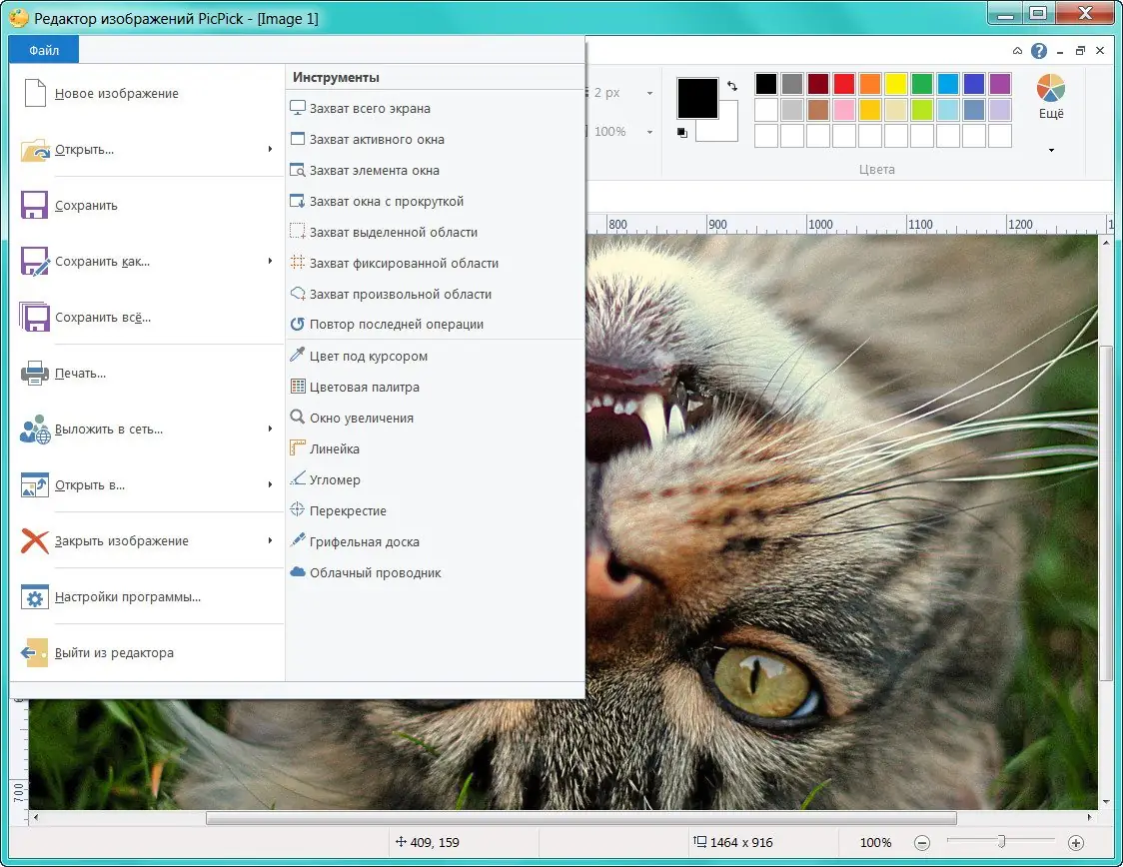Click the scrolling window capture icon
Viewport: 1123px width, 867px height.
[x=297, y=201]
